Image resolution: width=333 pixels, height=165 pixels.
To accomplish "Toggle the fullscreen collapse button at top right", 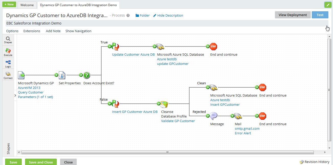I will click(x=328, y=5).
